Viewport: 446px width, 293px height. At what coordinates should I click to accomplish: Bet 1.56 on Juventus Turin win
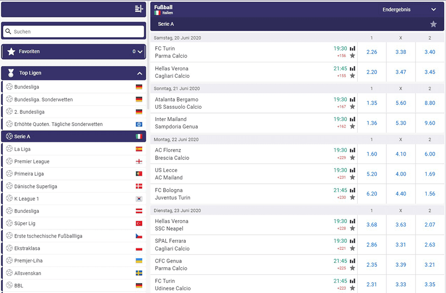click(x=430, y=194)
